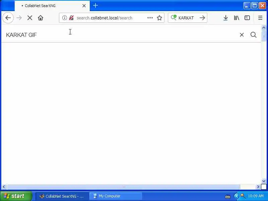Switch to CollabNet SearXNG taskbar button
Image resolution: width=268 pixels, height=201 pixels.
(62, 196)
